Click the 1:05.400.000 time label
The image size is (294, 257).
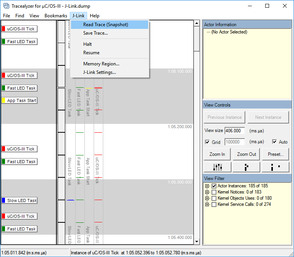[x=180, y=237]
